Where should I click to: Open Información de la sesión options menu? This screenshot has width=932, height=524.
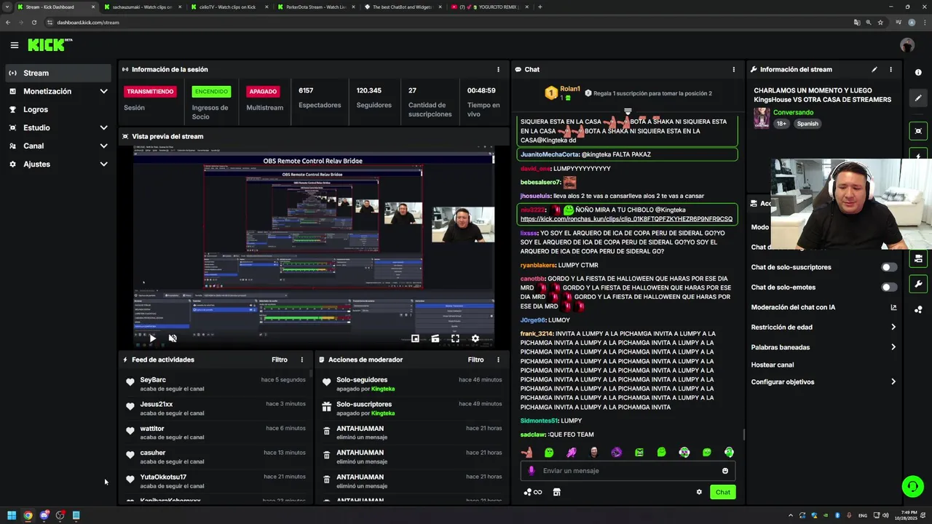pyautogui.click(x=498, y=69)
